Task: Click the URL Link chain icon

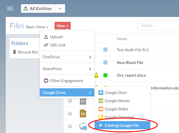Action: [x=46, y=45]
